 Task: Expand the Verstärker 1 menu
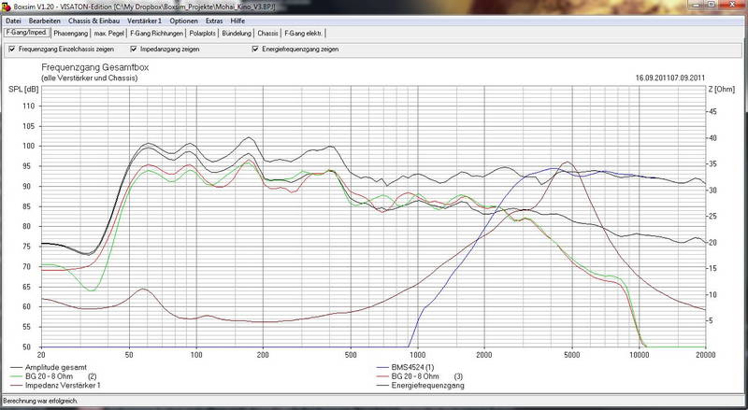146,19
